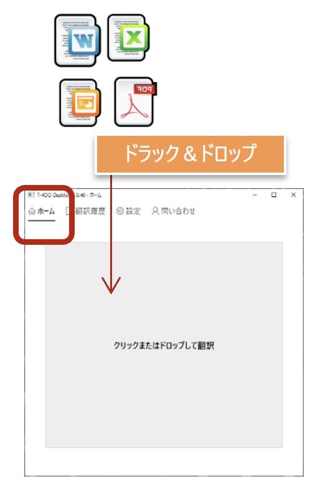This screenshot has height=484, width=315.
Task: Click the person icon beside 問い合わせ
Action: pyautogui.click(x=155, y=211)
